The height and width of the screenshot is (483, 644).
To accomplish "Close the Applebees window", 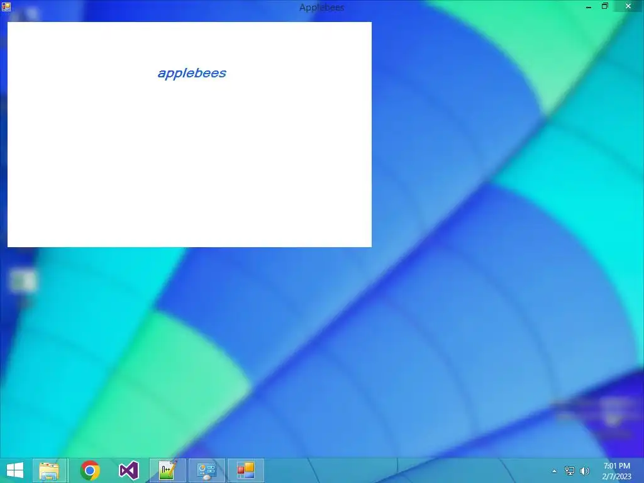I will (628, 6).
